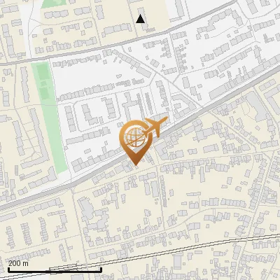Click the 200 m scale label
The image size is (280, 280).
(18, 263)
